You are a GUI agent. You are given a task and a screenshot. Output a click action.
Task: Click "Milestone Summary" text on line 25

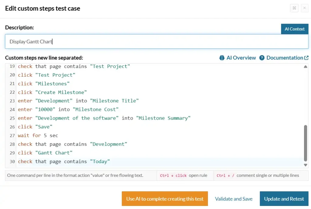[x=163, y=118]
